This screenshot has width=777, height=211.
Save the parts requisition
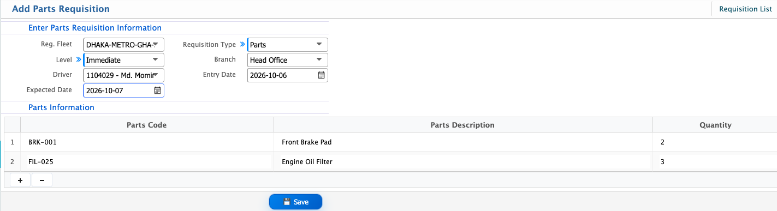point(296,202)
